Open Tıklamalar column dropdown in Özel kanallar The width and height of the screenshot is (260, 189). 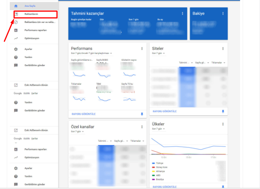coord(137,141)
